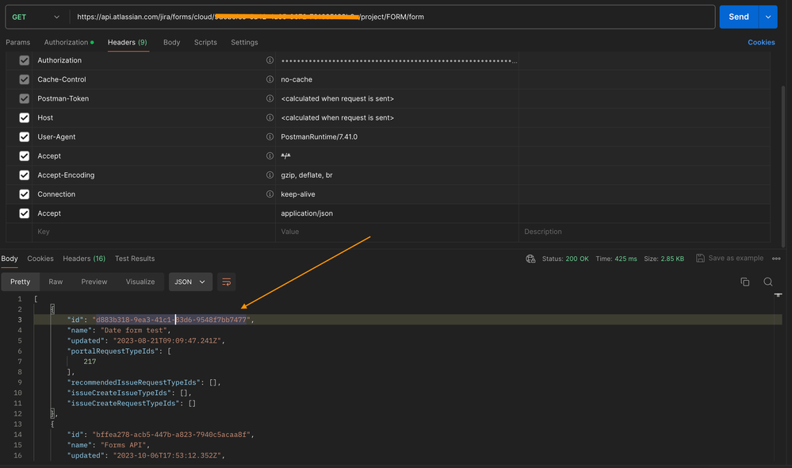792x468 pixels.
Task: Disable the Cache-Control header checkbox
Action: 24,79
